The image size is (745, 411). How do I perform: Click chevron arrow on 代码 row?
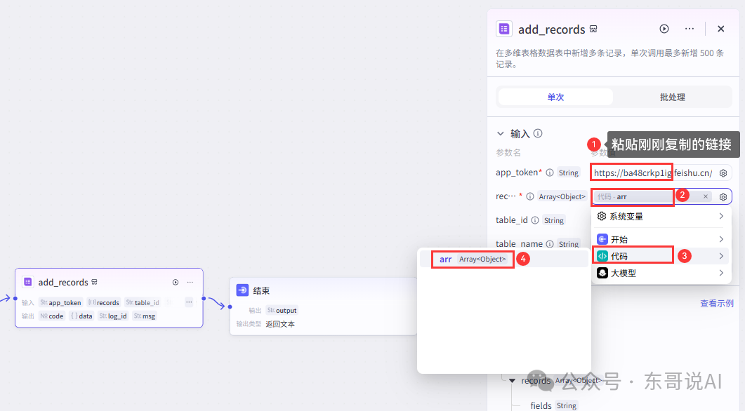click(721, 256)
